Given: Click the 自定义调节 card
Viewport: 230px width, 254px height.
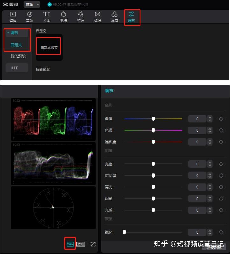Looking at the screenshot, I should click(49, 47).
